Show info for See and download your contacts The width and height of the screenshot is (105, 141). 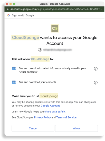(96, 83)
